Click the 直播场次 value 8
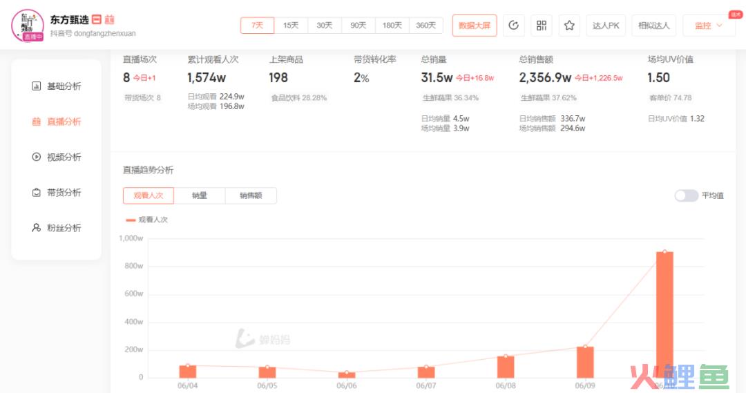746x393 pixels. point(126,77)
